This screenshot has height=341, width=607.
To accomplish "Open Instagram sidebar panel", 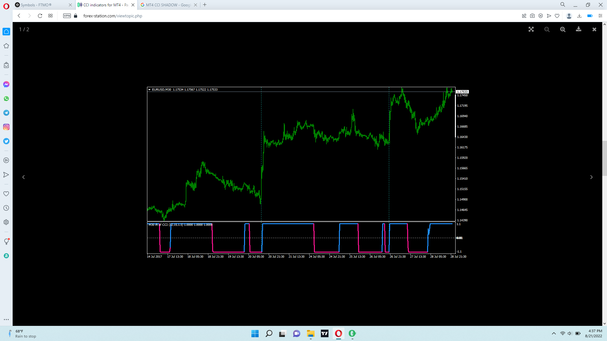I will (6, 127).
